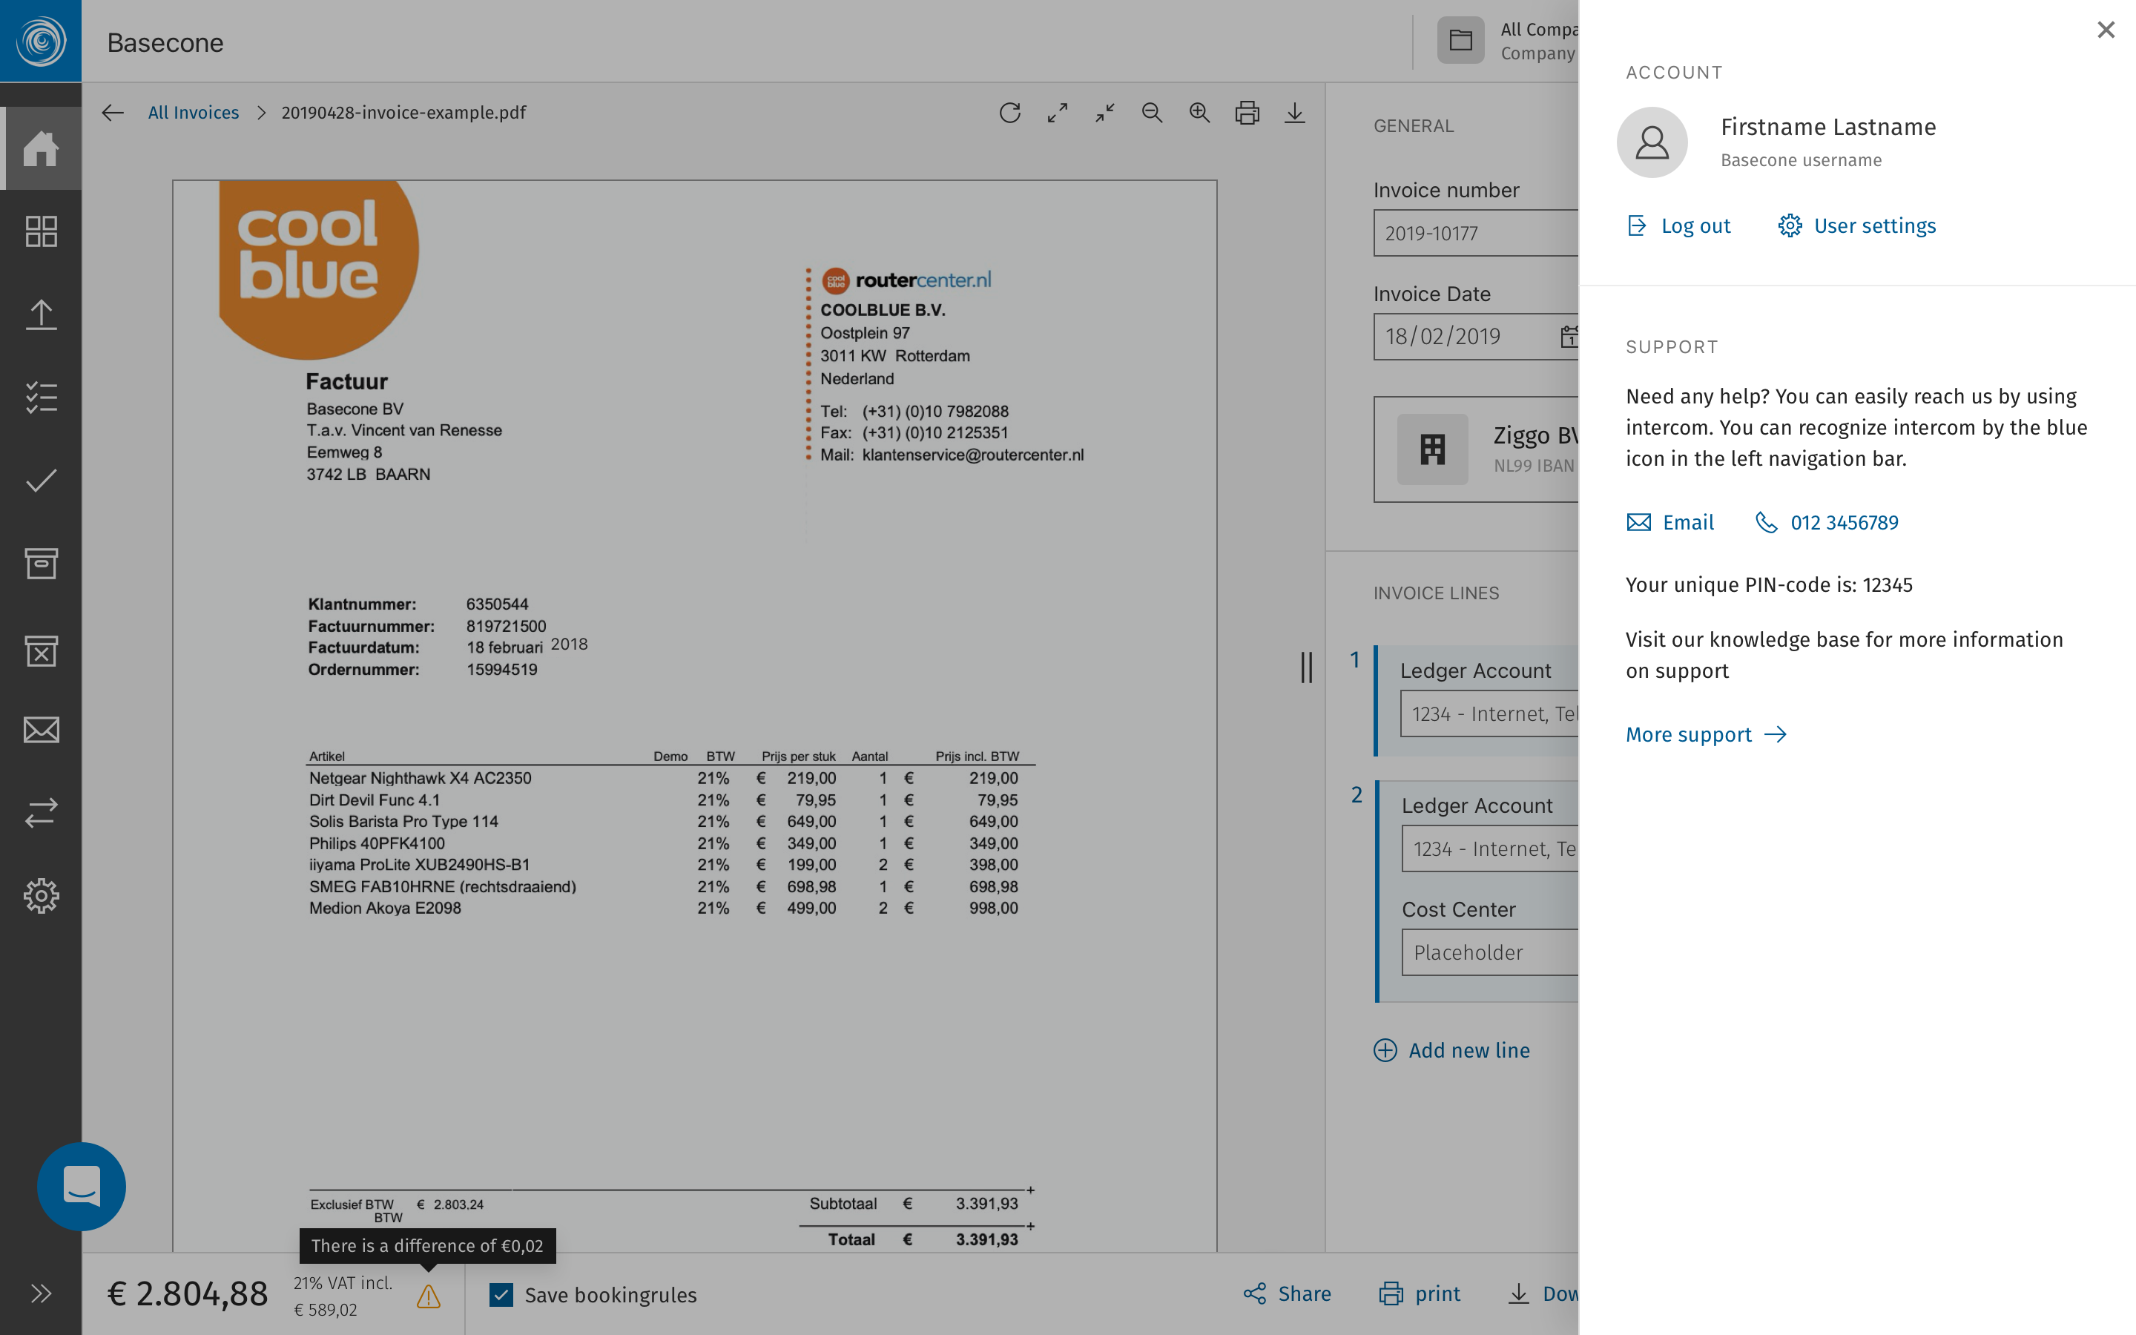Screen dimensions: 2136x1335
Task: Open the settings gear icon in sidebar
Action: point(41,896)
